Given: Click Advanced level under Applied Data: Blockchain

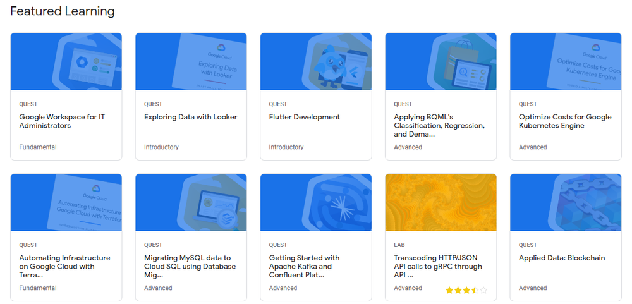Looking at the screenshot, I should pos(533,288).
